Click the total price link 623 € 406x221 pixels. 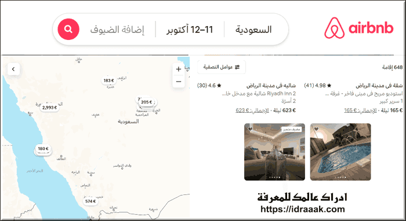click(x=252, y=110)
